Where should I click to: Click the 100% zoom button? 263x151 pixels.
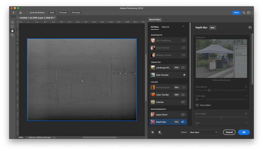52,13
